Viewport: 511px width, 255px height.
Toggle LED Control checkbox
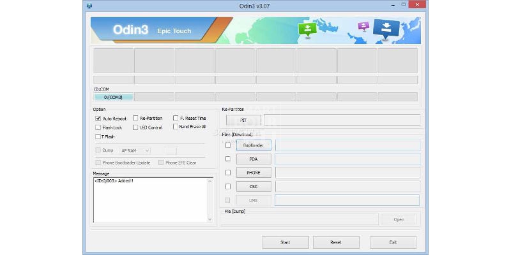click(135, 127)
